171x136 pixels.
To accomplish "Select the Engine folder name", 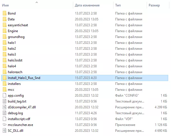I will [x=13, y=31].
